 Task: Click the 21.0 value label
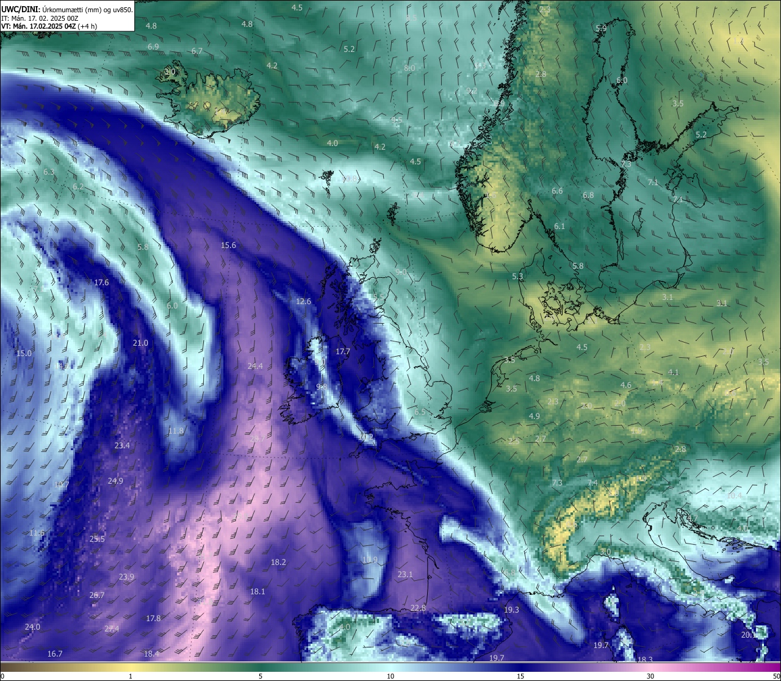[140, 343]
